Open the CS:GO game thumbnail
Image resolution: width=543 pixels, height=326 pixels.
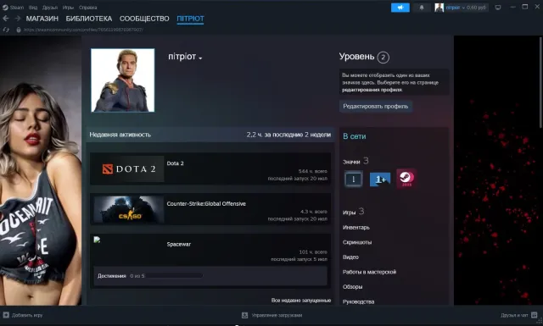pyautogui.click(x=129, y=209)
